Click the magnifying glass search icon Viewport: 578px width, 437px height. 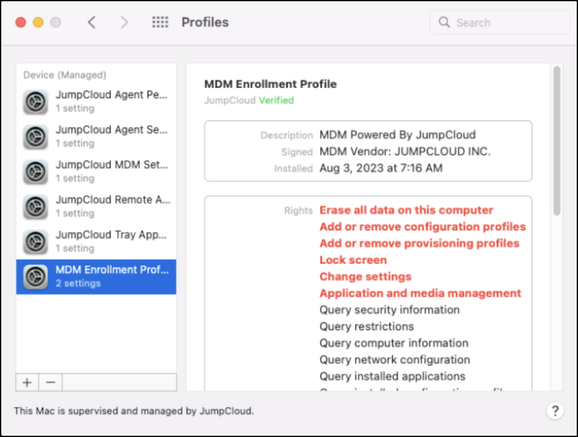tap(444, 22)
